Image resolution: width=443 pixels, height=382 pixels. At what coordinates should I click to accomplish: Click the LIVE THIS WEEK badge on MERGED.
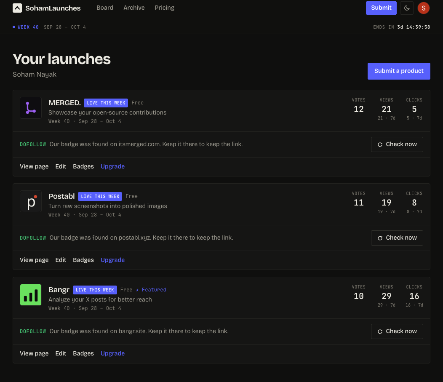[x=106, y=103]
